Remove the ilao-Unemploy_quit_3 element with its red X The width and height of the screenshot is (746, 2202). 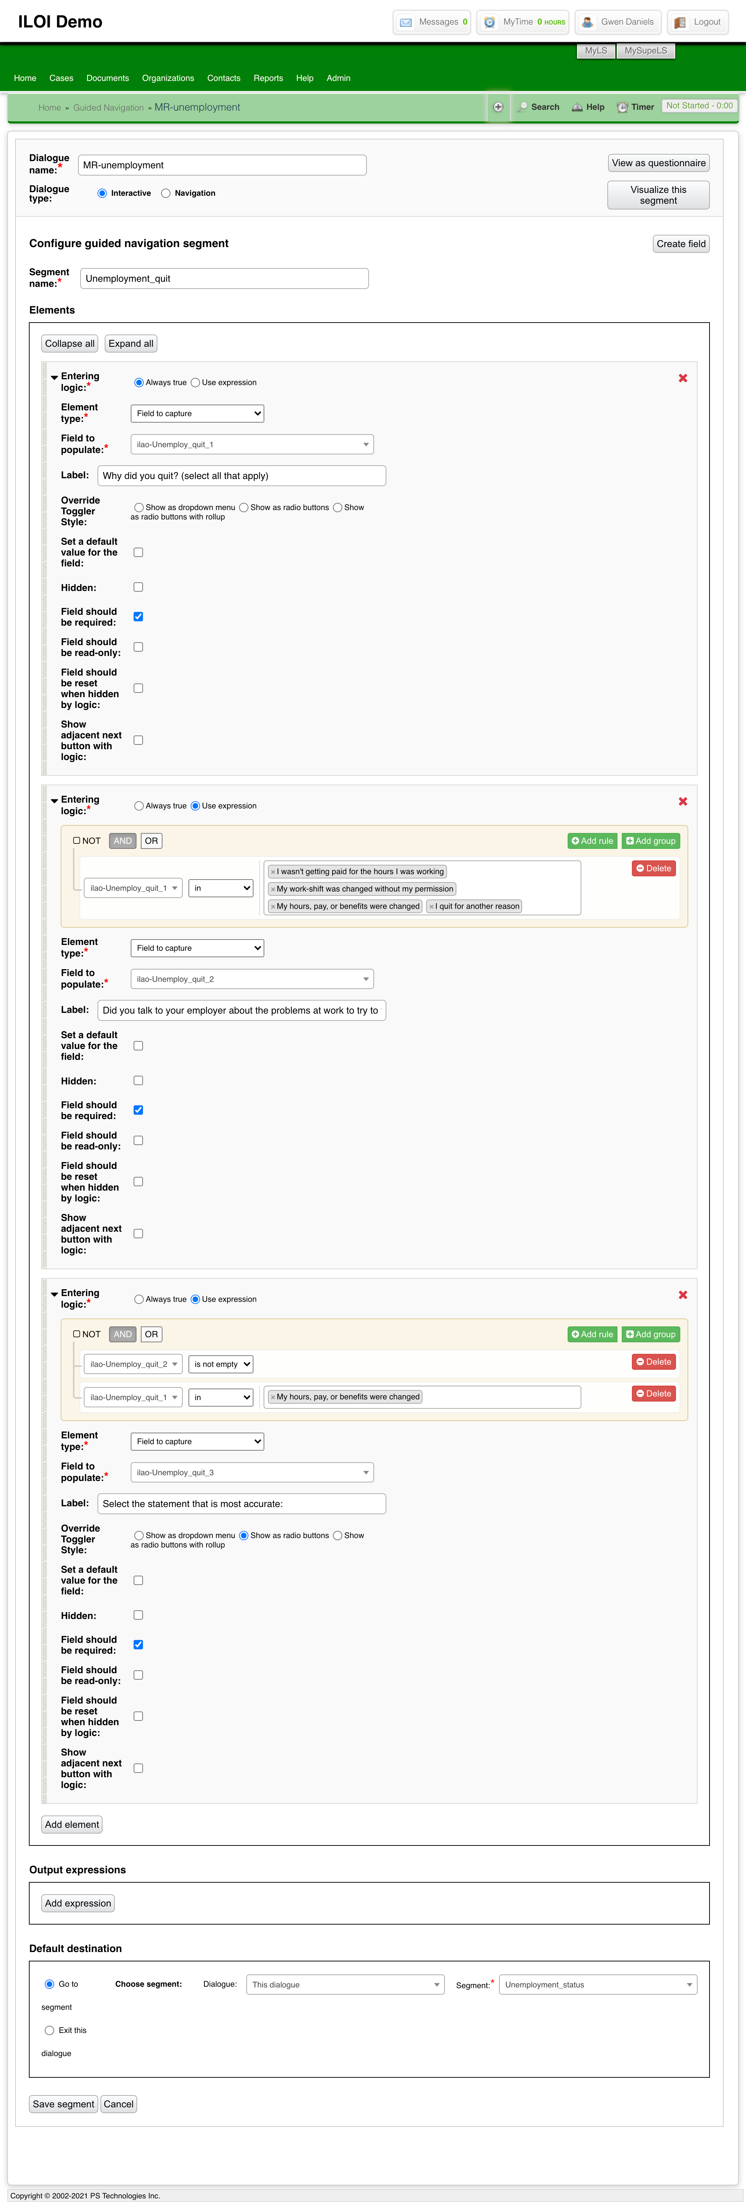pyautogui.click(x=683, y=1294)
